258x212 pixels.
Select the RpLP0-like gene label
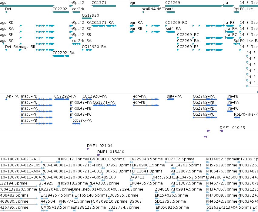click(243, 9)
